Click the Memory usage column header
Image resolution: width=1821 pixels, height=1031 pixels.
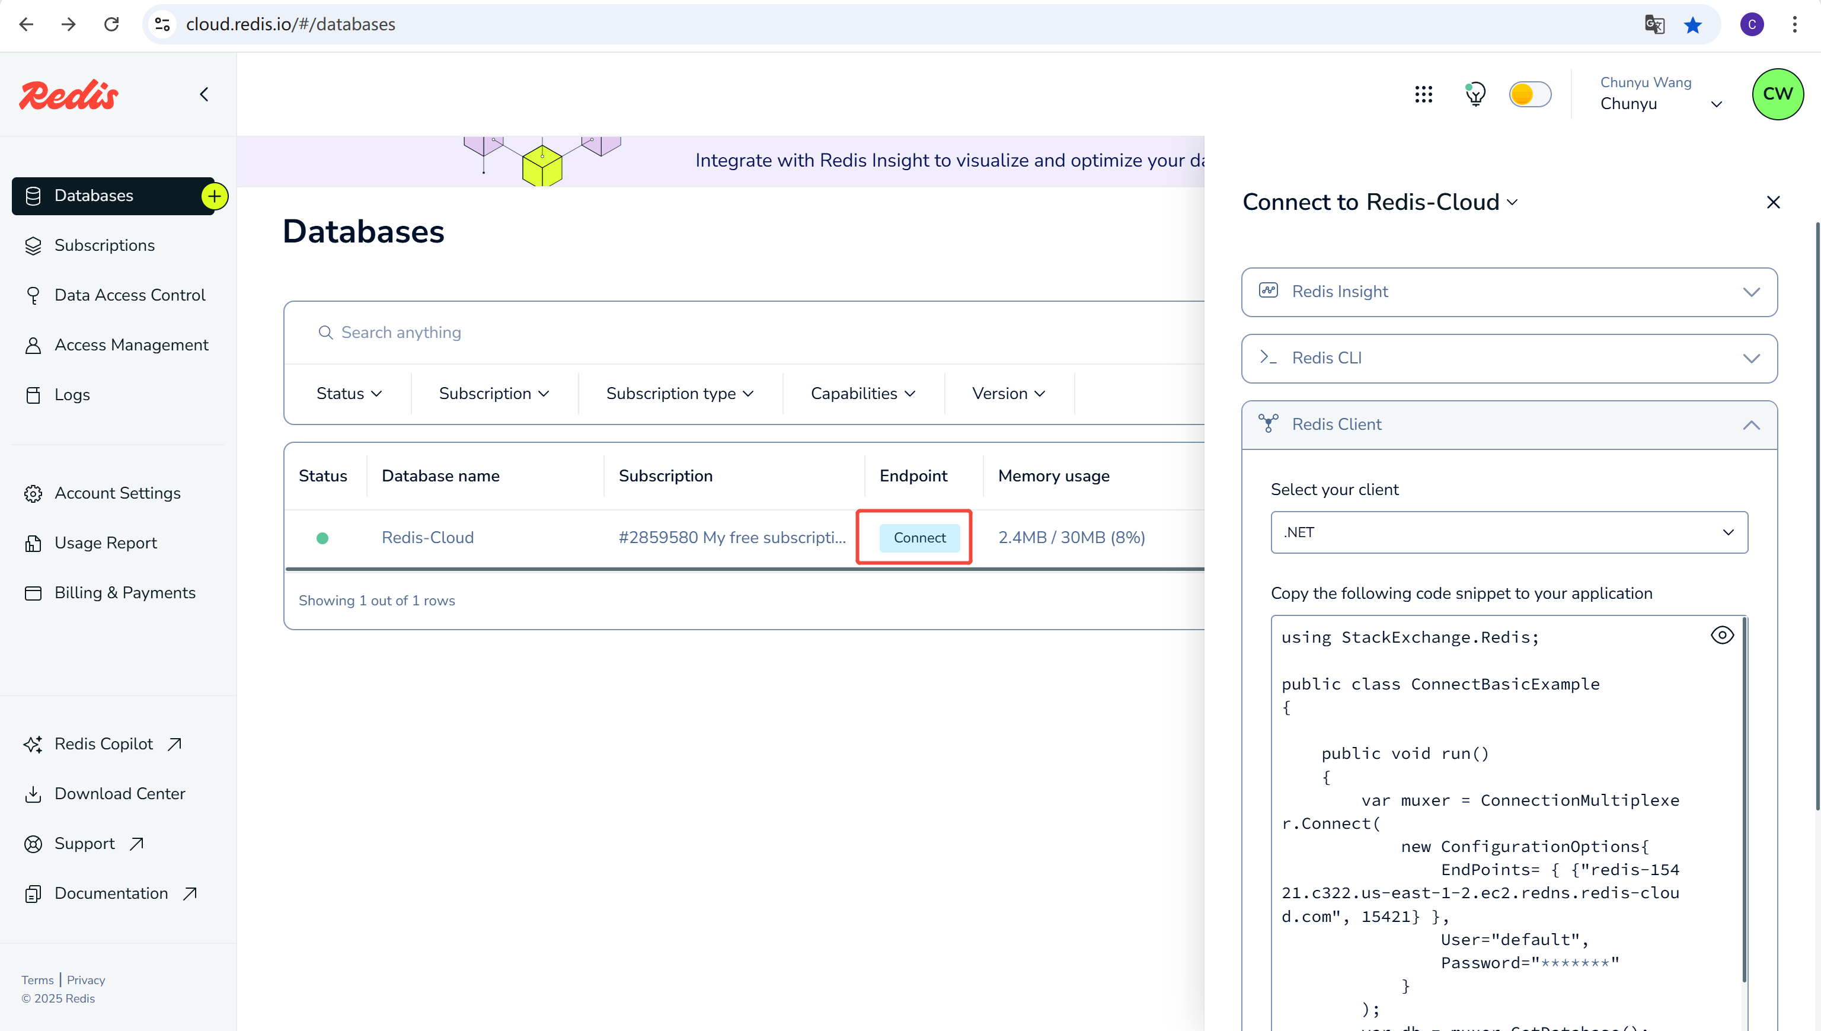[x=1053, y=476]
